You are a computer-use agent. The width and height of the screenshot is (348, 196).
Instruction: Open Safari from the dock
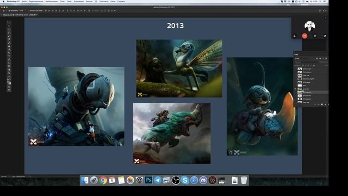[194, 180]
